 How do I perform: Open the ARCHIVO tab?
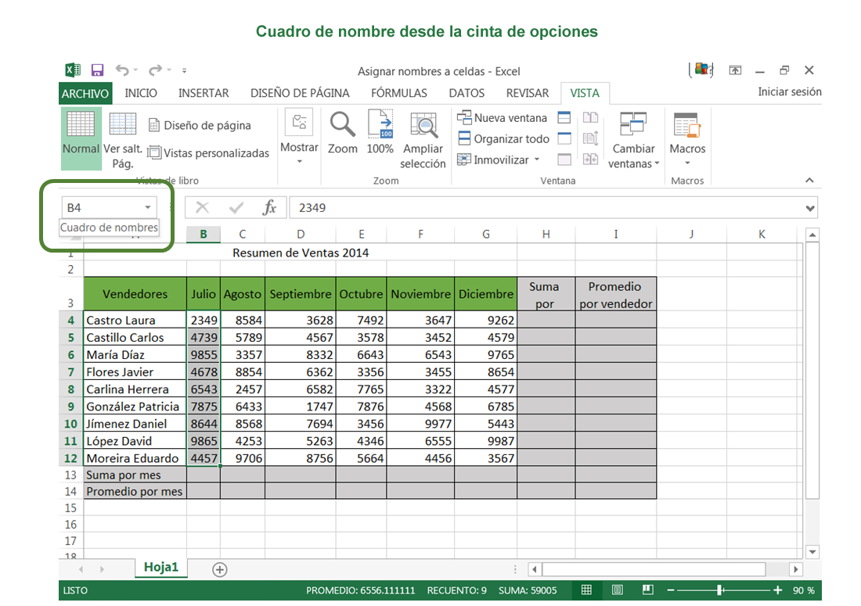[85, 93]
